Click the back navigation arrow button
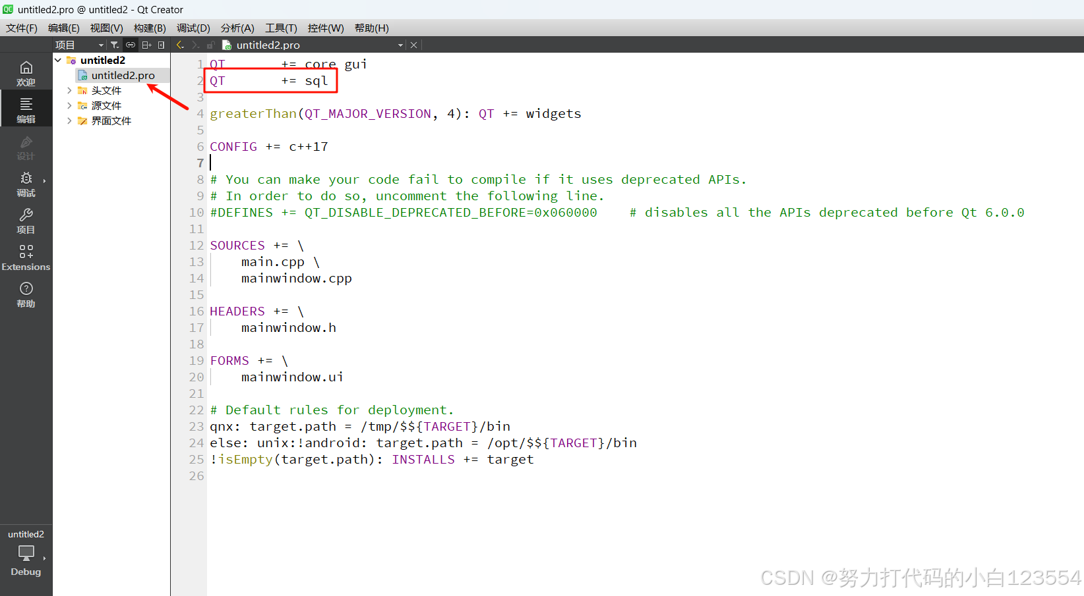Image resolution: width=1084 pixels, height=596 pixels. pyautogui.click(x=179, y=44)
